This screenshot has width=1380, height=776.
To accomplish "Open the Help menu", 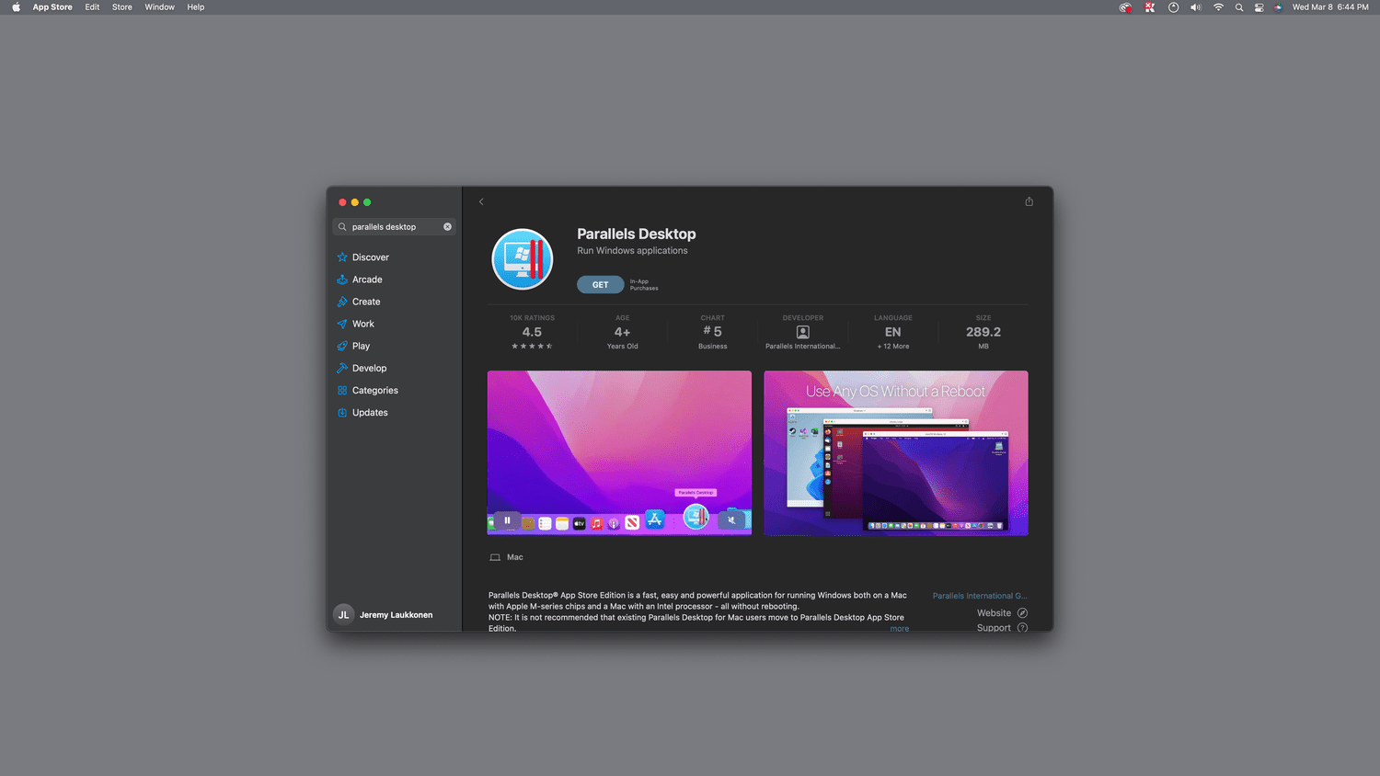I will [196, 6].
